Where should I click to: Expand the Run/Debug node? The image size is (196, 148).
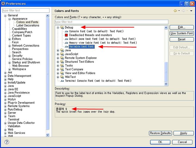pos(5,110)
